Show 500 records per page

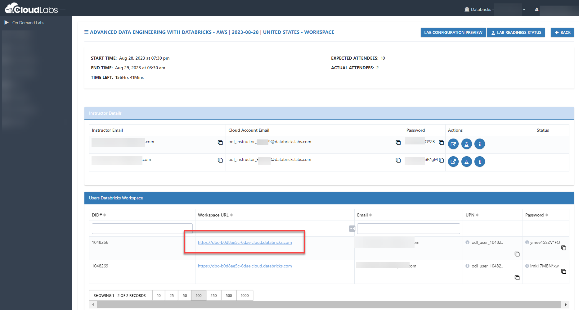click(x=229, y=295)
